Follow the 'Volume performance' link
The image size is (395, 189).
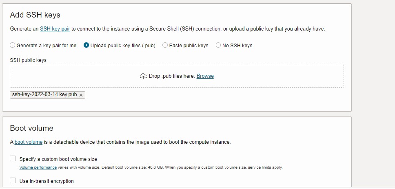[x=38, y=167]
